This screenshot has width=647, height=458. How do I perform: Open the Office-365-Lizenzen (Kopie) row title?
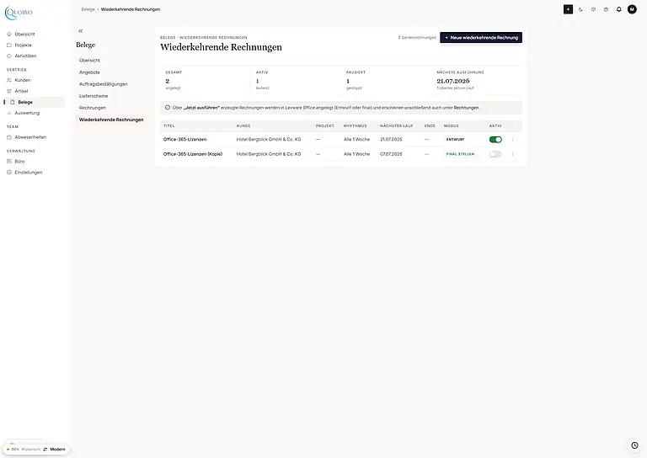coord(193,154)
